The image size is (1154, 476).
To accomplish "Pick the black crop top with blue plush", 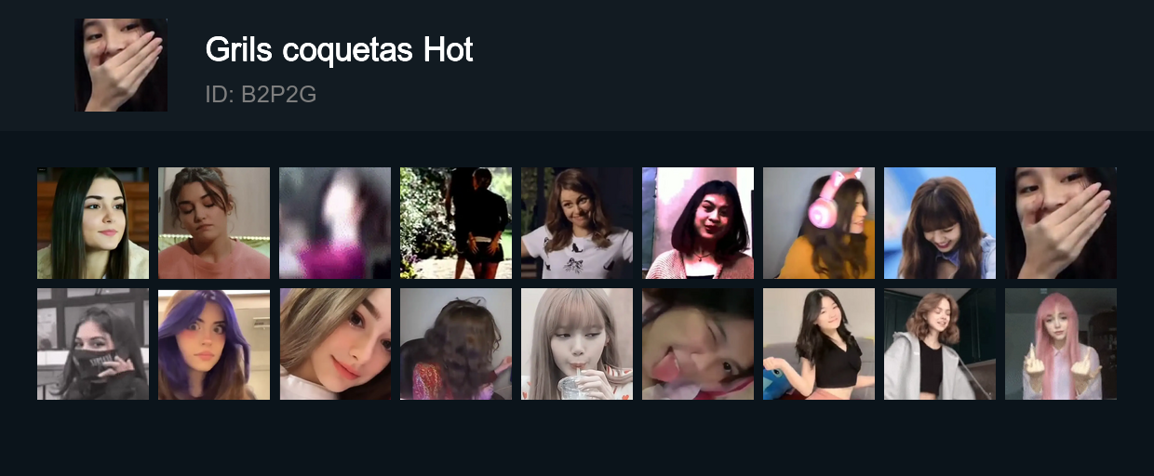I will [819, 344].
